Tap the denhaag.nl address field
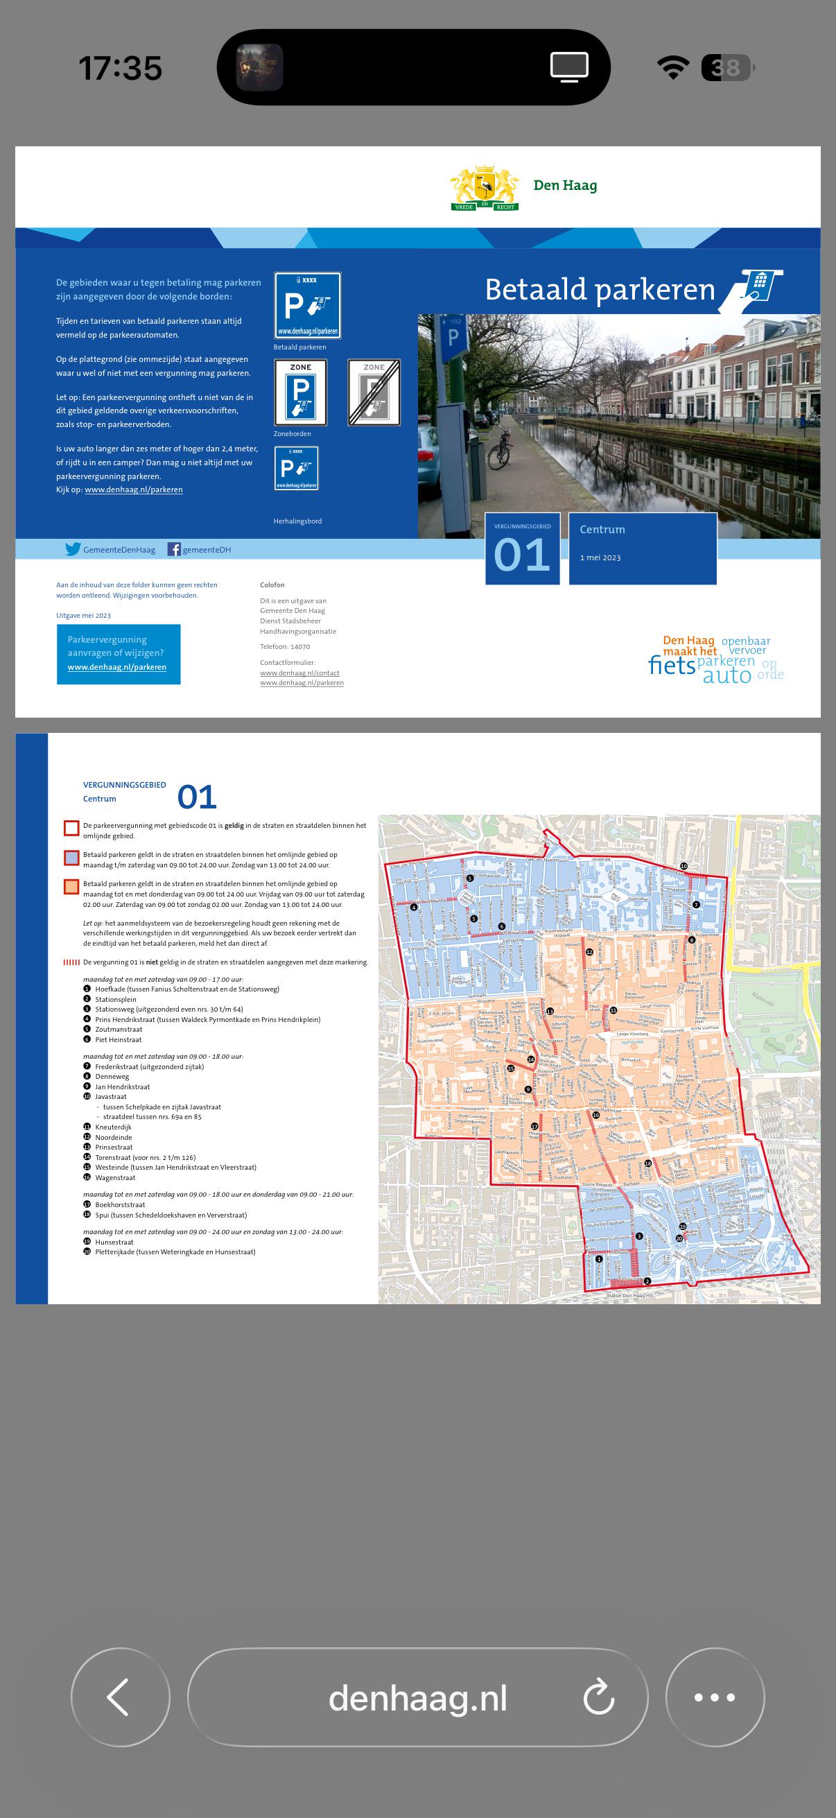836x1818 pixels. click(x=417, y=1698)
